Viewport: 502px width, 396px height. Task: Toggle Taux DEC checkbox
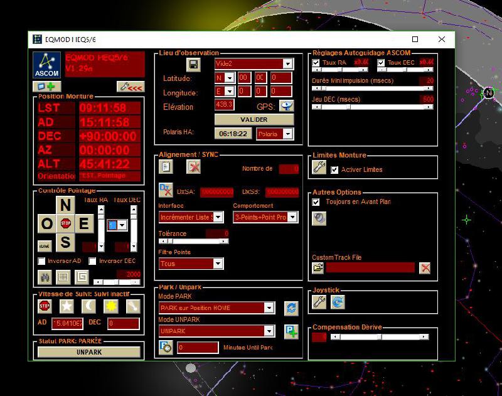pos(381,62)
